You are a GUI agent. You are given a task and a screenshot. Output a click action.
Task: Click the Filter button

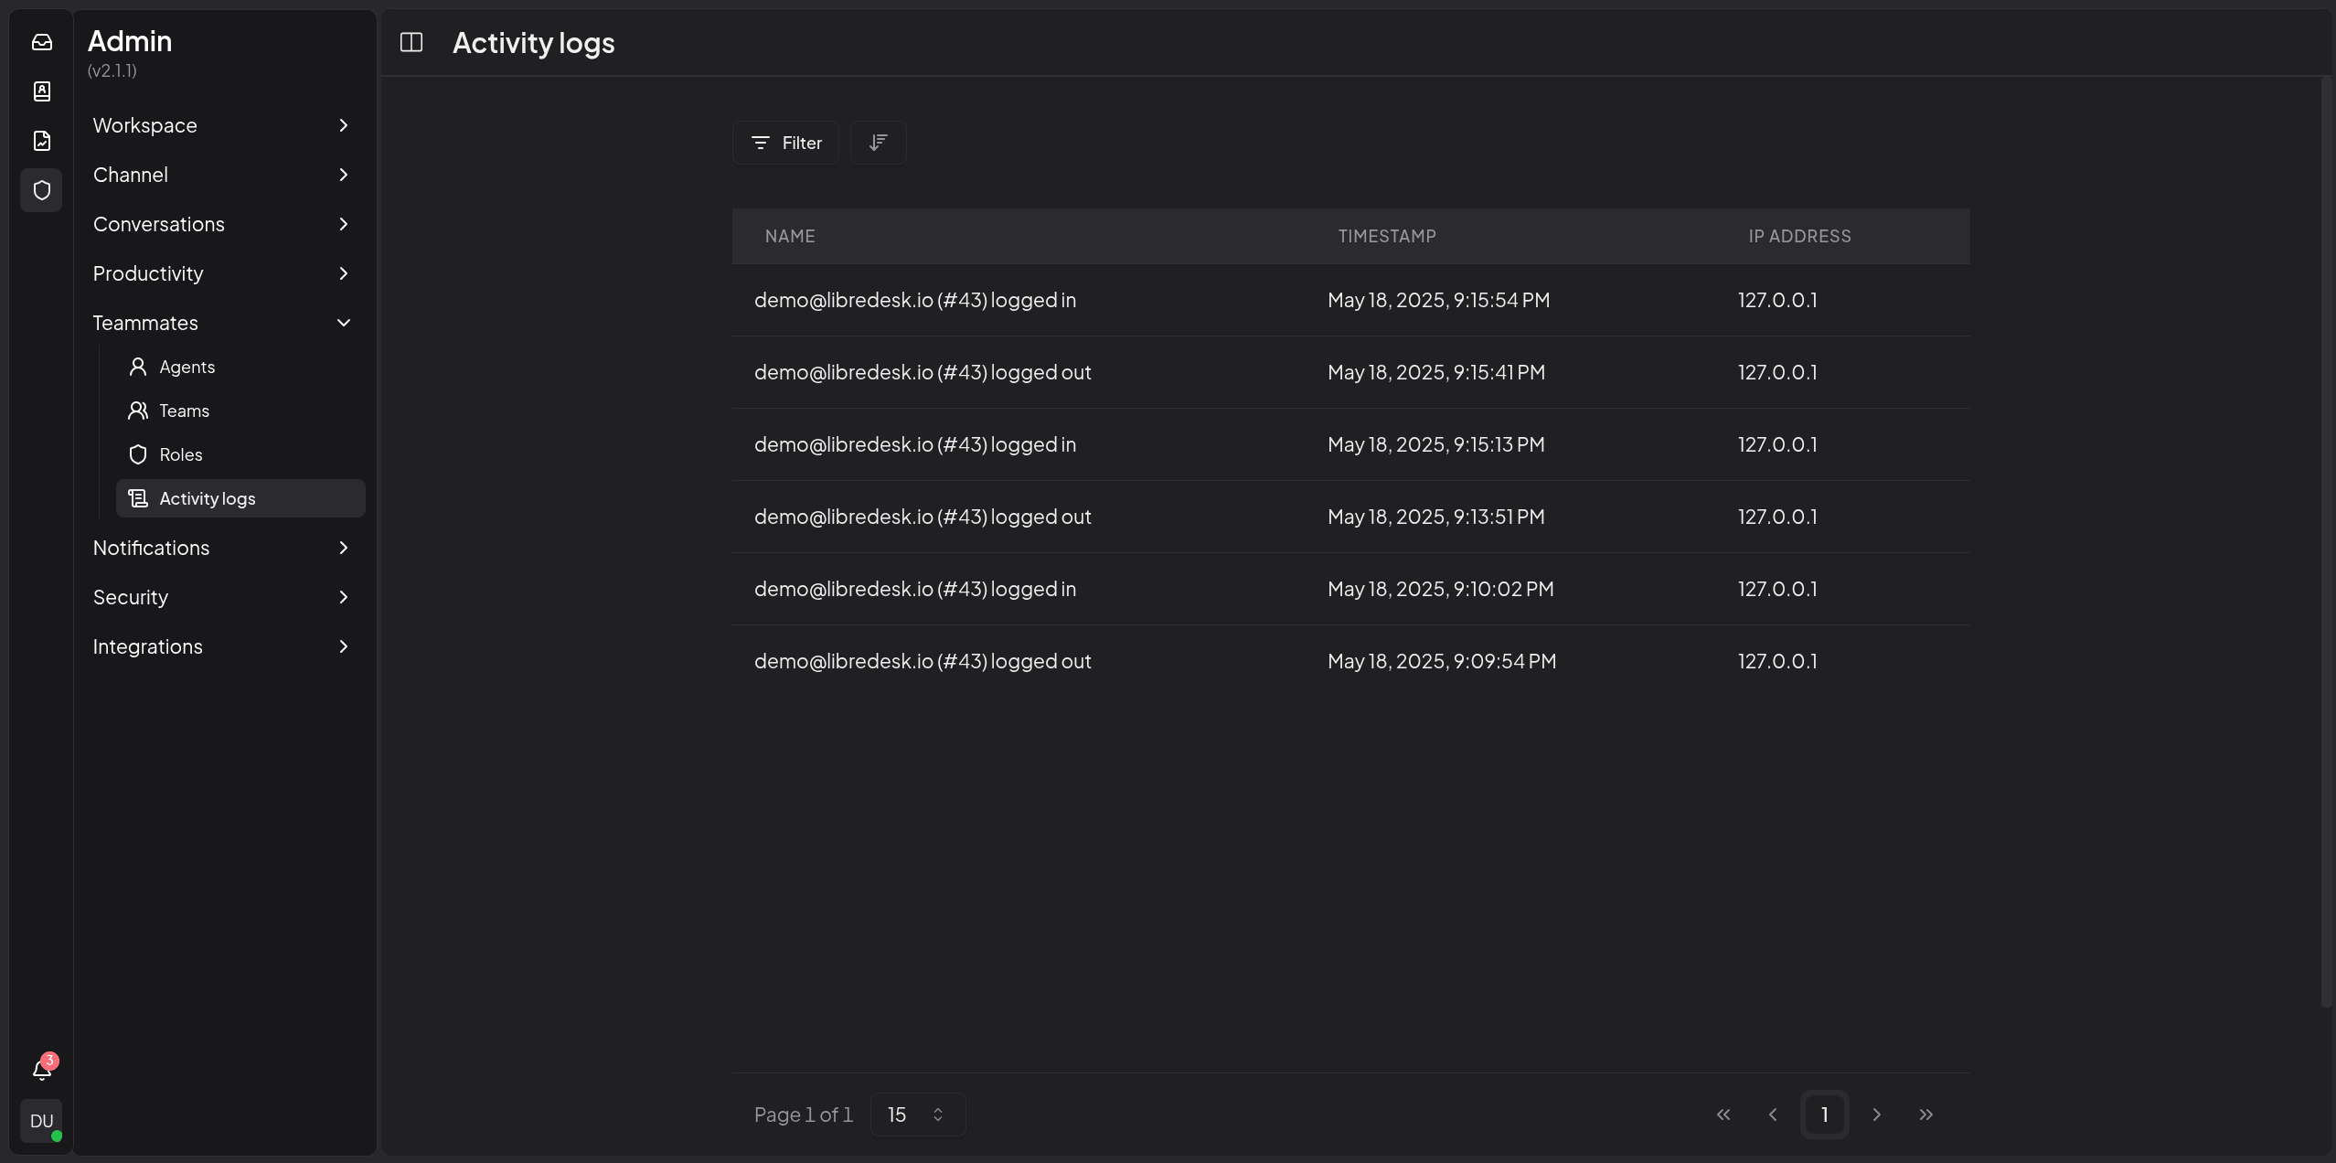point(785,143)
